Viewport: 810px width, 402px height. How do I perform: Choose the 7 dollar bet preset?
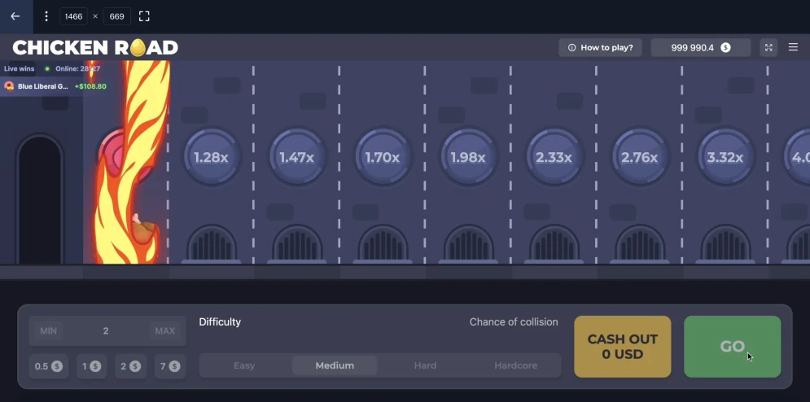pyautogui.click(x=169, y=366)
